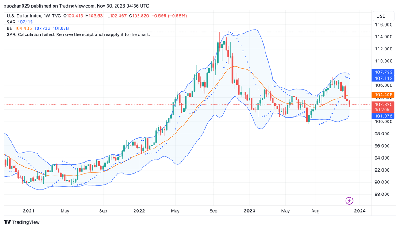Viewport: 400px width, 229px height.
Task: Click the purple lightning bolt icon
Action: 349,201
